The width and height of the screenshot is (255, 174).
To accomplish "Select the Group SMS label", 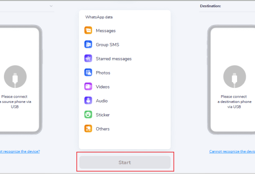I will 107,44.
